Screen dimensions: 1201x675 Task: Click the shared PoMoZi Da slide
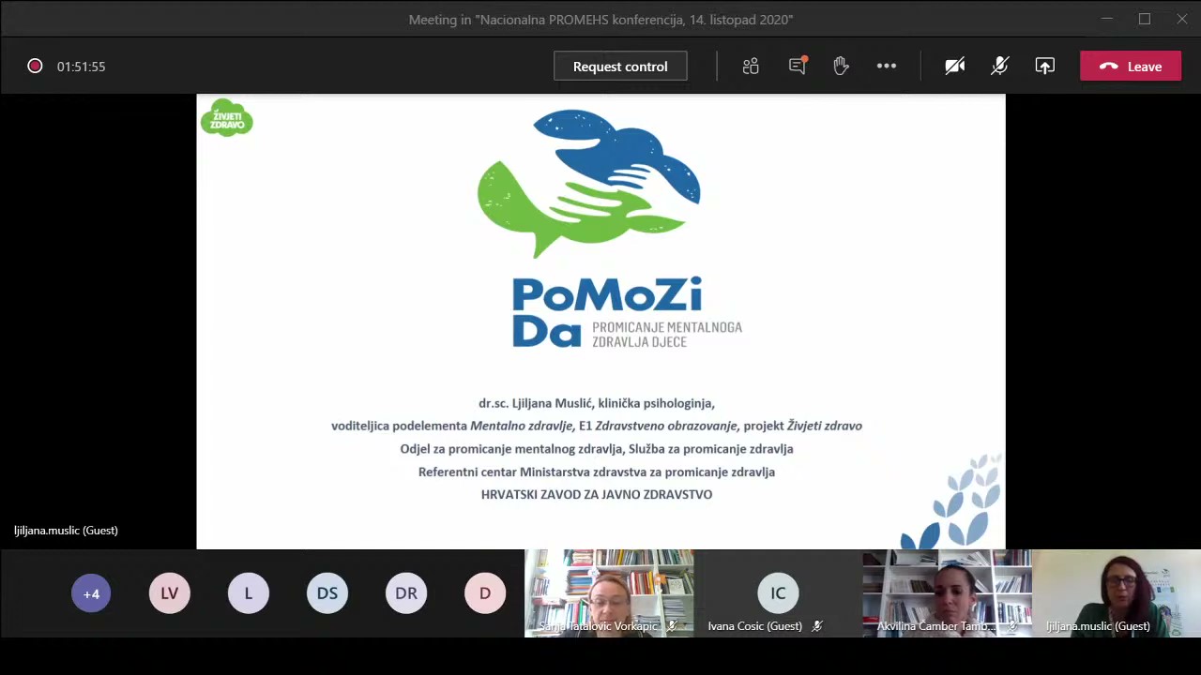point(600,322)
